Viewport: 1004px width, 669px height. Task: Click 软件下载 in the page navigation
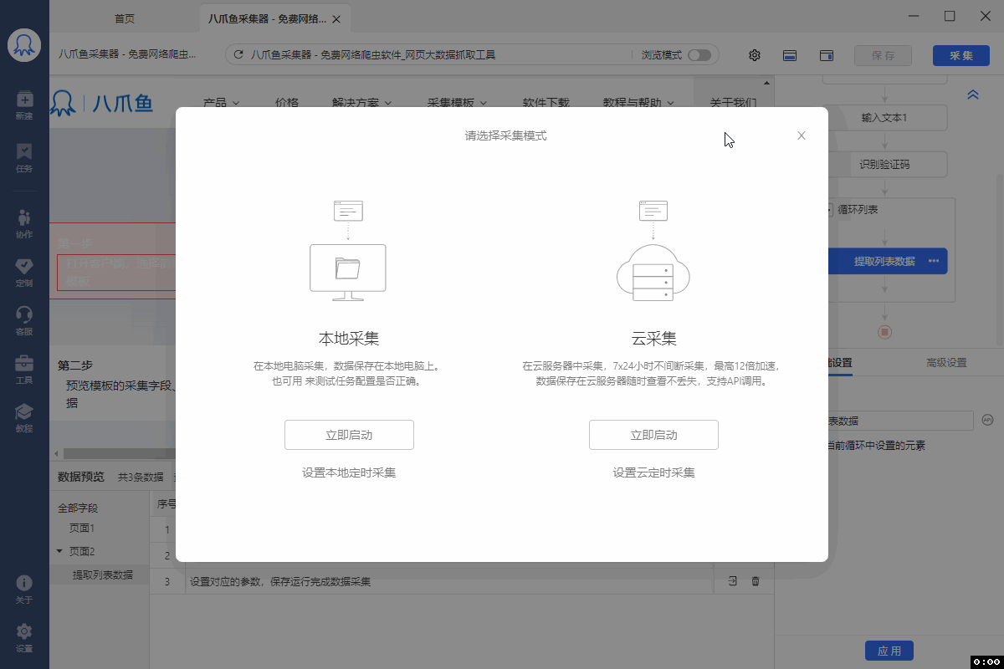pyautogui.click(x=546, y=103)
